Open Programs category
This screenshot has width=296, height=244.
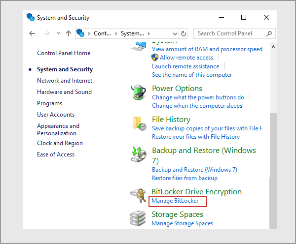(49, 103)
